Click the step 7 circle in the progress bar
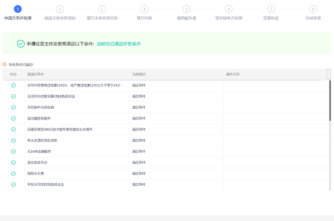Screen dimensions: 334x221 click(x=271, y=9)
